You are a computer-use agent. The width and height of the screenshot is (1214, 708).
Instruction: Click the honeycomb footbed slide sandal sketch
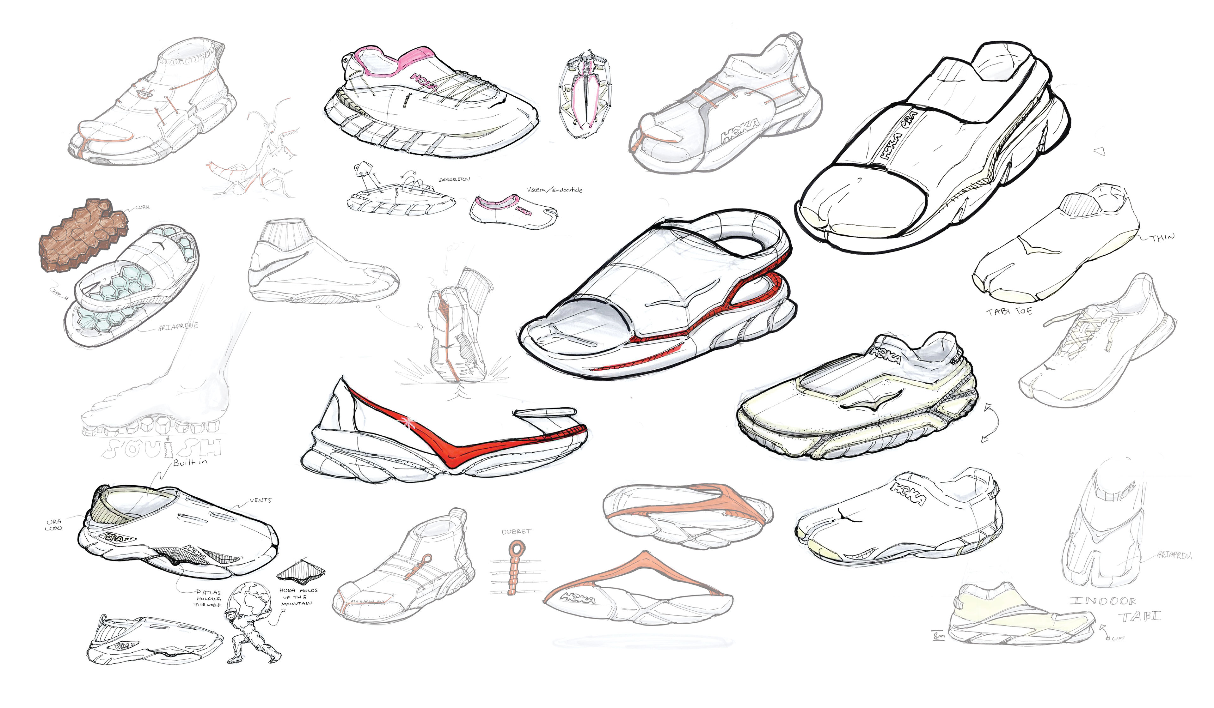132,284
